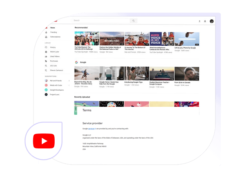Click the Google LLC text line
The width and height of the screenshot is (243, 182).
(x=87, y=135)
